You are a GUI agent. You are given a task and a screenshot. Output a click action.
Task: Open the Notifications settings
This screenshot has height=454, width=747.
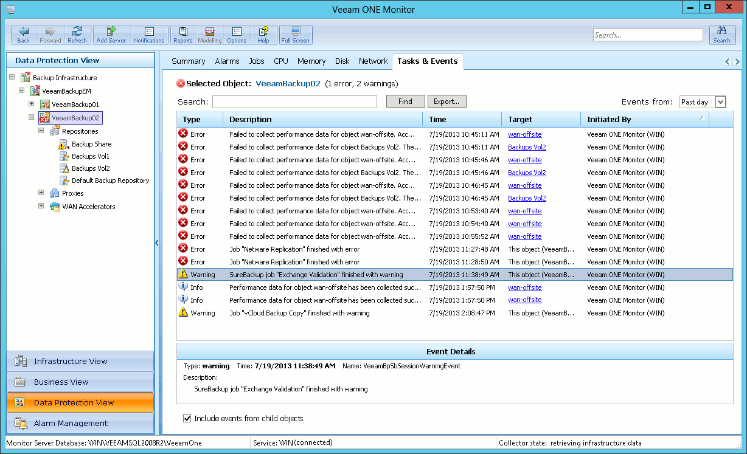pyautogui.click(x=148, y=35)
